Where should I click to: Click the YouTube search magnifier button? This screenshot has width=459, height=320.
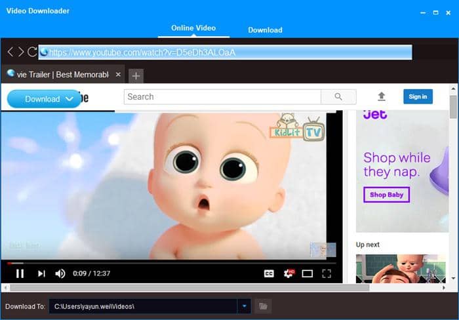tap(338, 97)
